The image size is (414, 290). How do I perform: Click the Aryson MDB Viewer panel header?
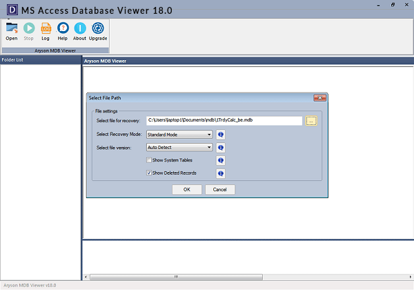click(x=248, y=61)
